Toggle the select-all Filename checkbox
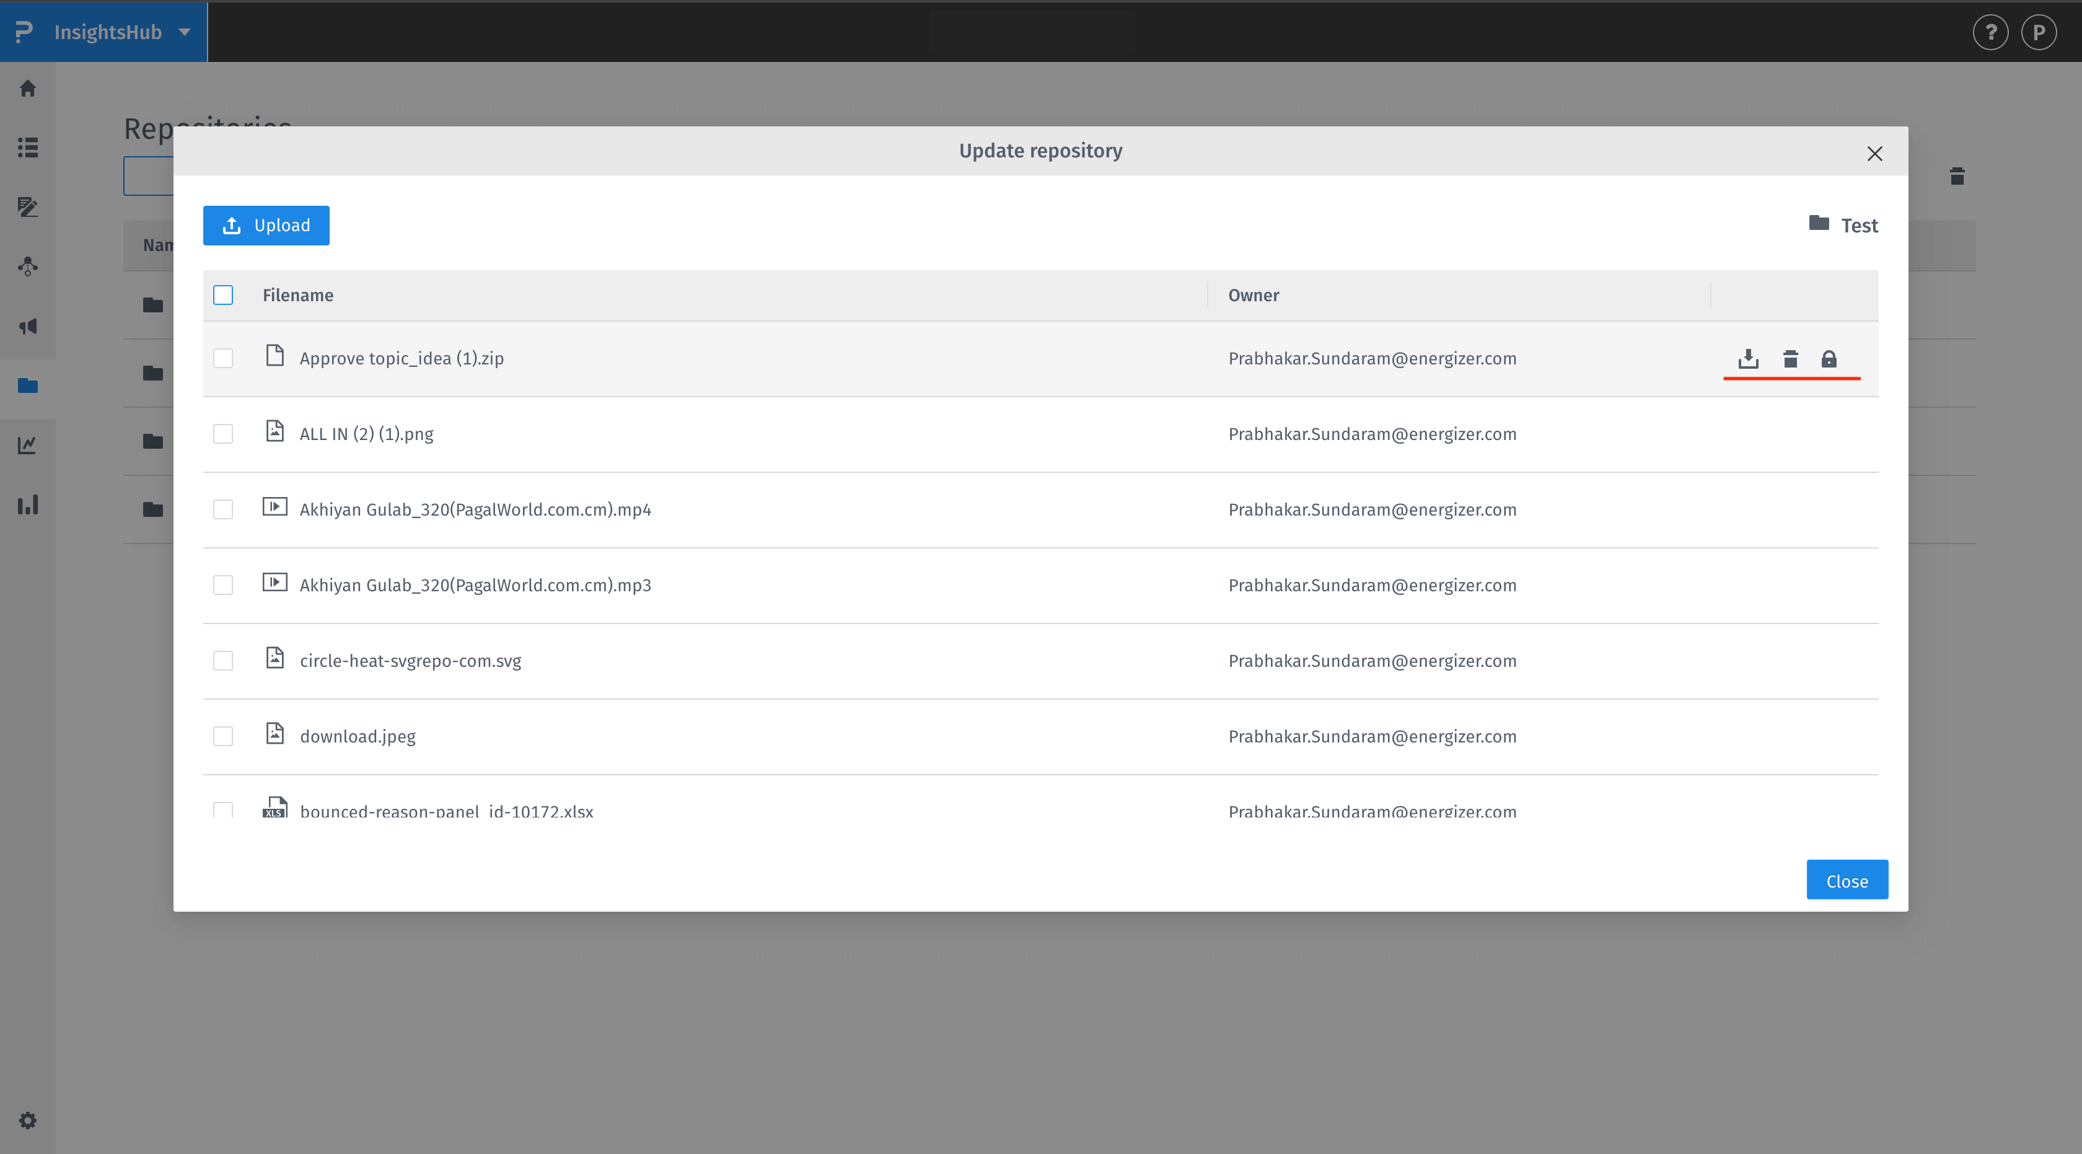The image size is (2082, 1154). [223, 295]
